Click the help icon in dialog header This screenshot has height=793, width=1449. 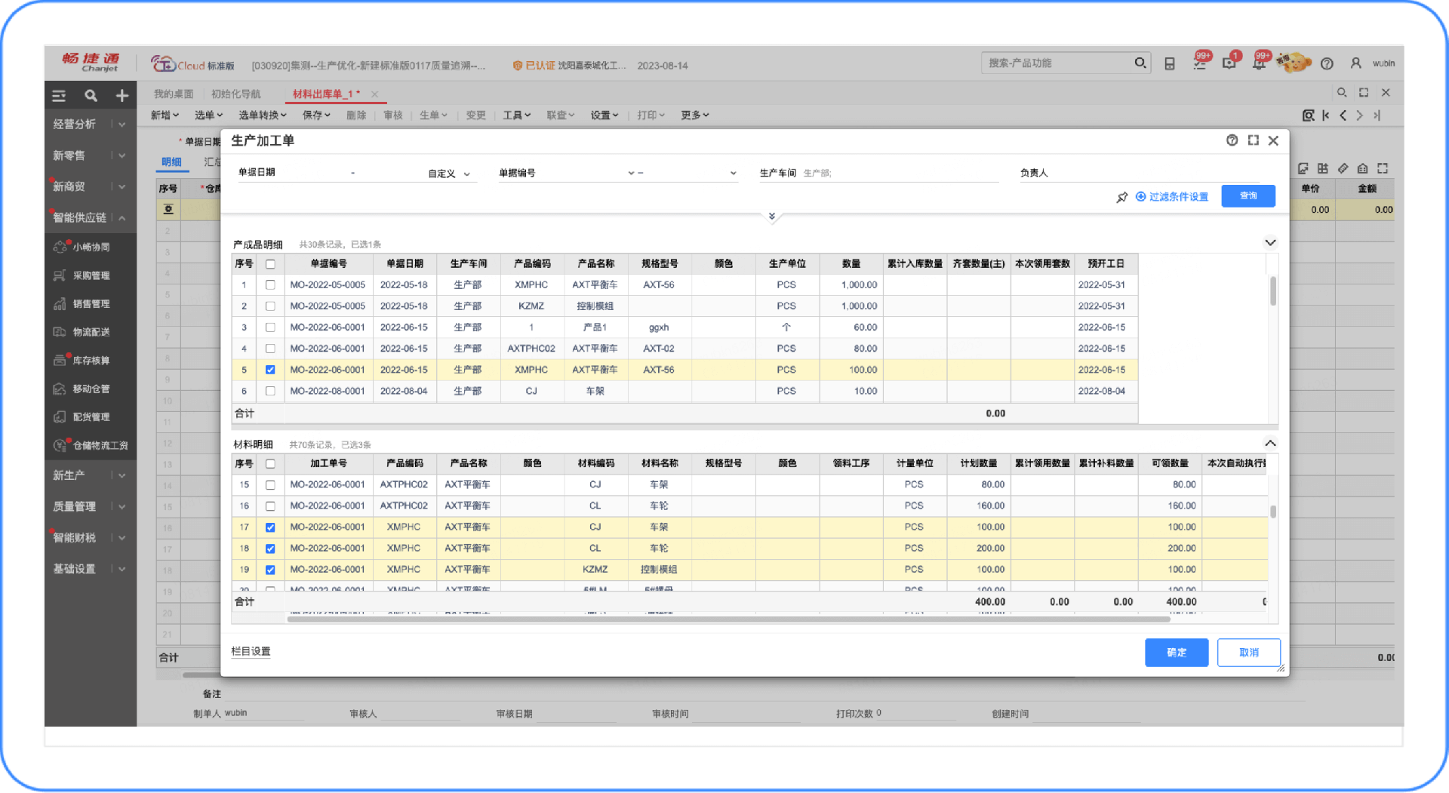click(1232, 140)
